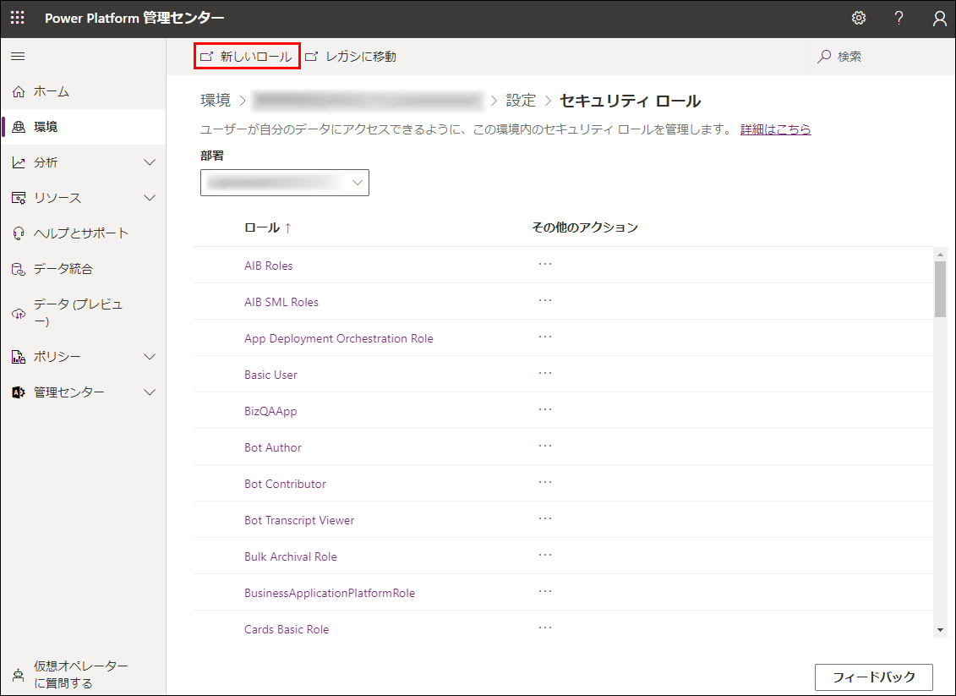Open the App Deployment Orchestration Role
The height and width of the screenshot is (696, 956).
point(338,338)
